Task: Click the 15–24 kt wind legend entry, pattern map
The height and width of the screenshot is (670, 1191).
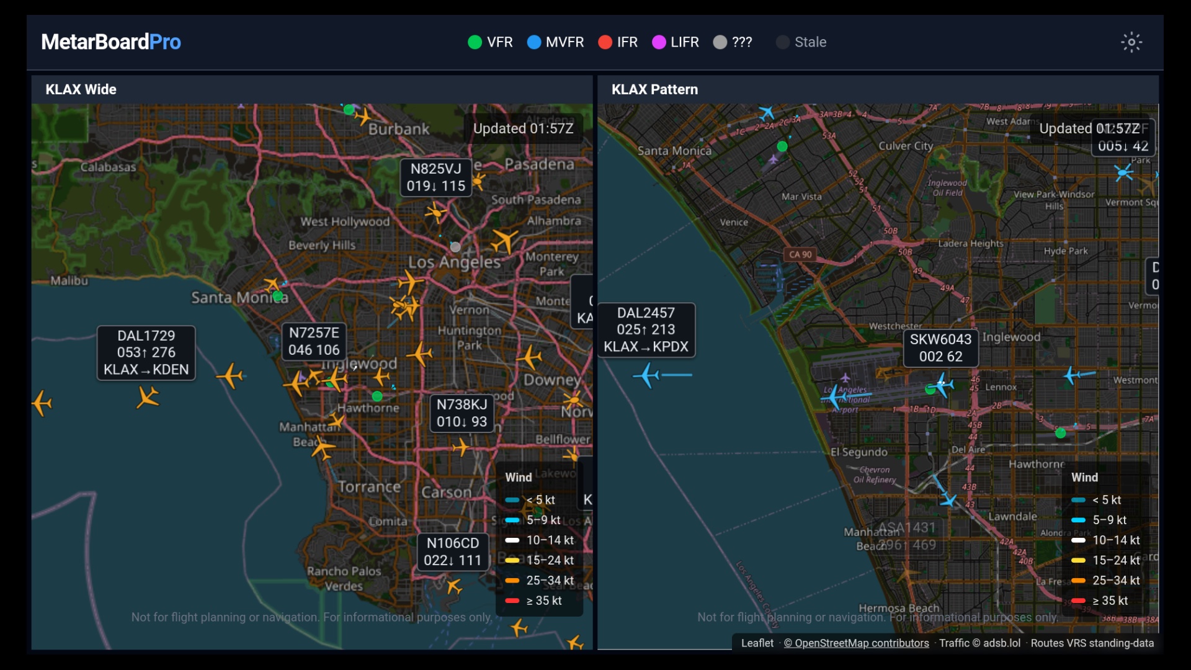Action: (1105, 560)
